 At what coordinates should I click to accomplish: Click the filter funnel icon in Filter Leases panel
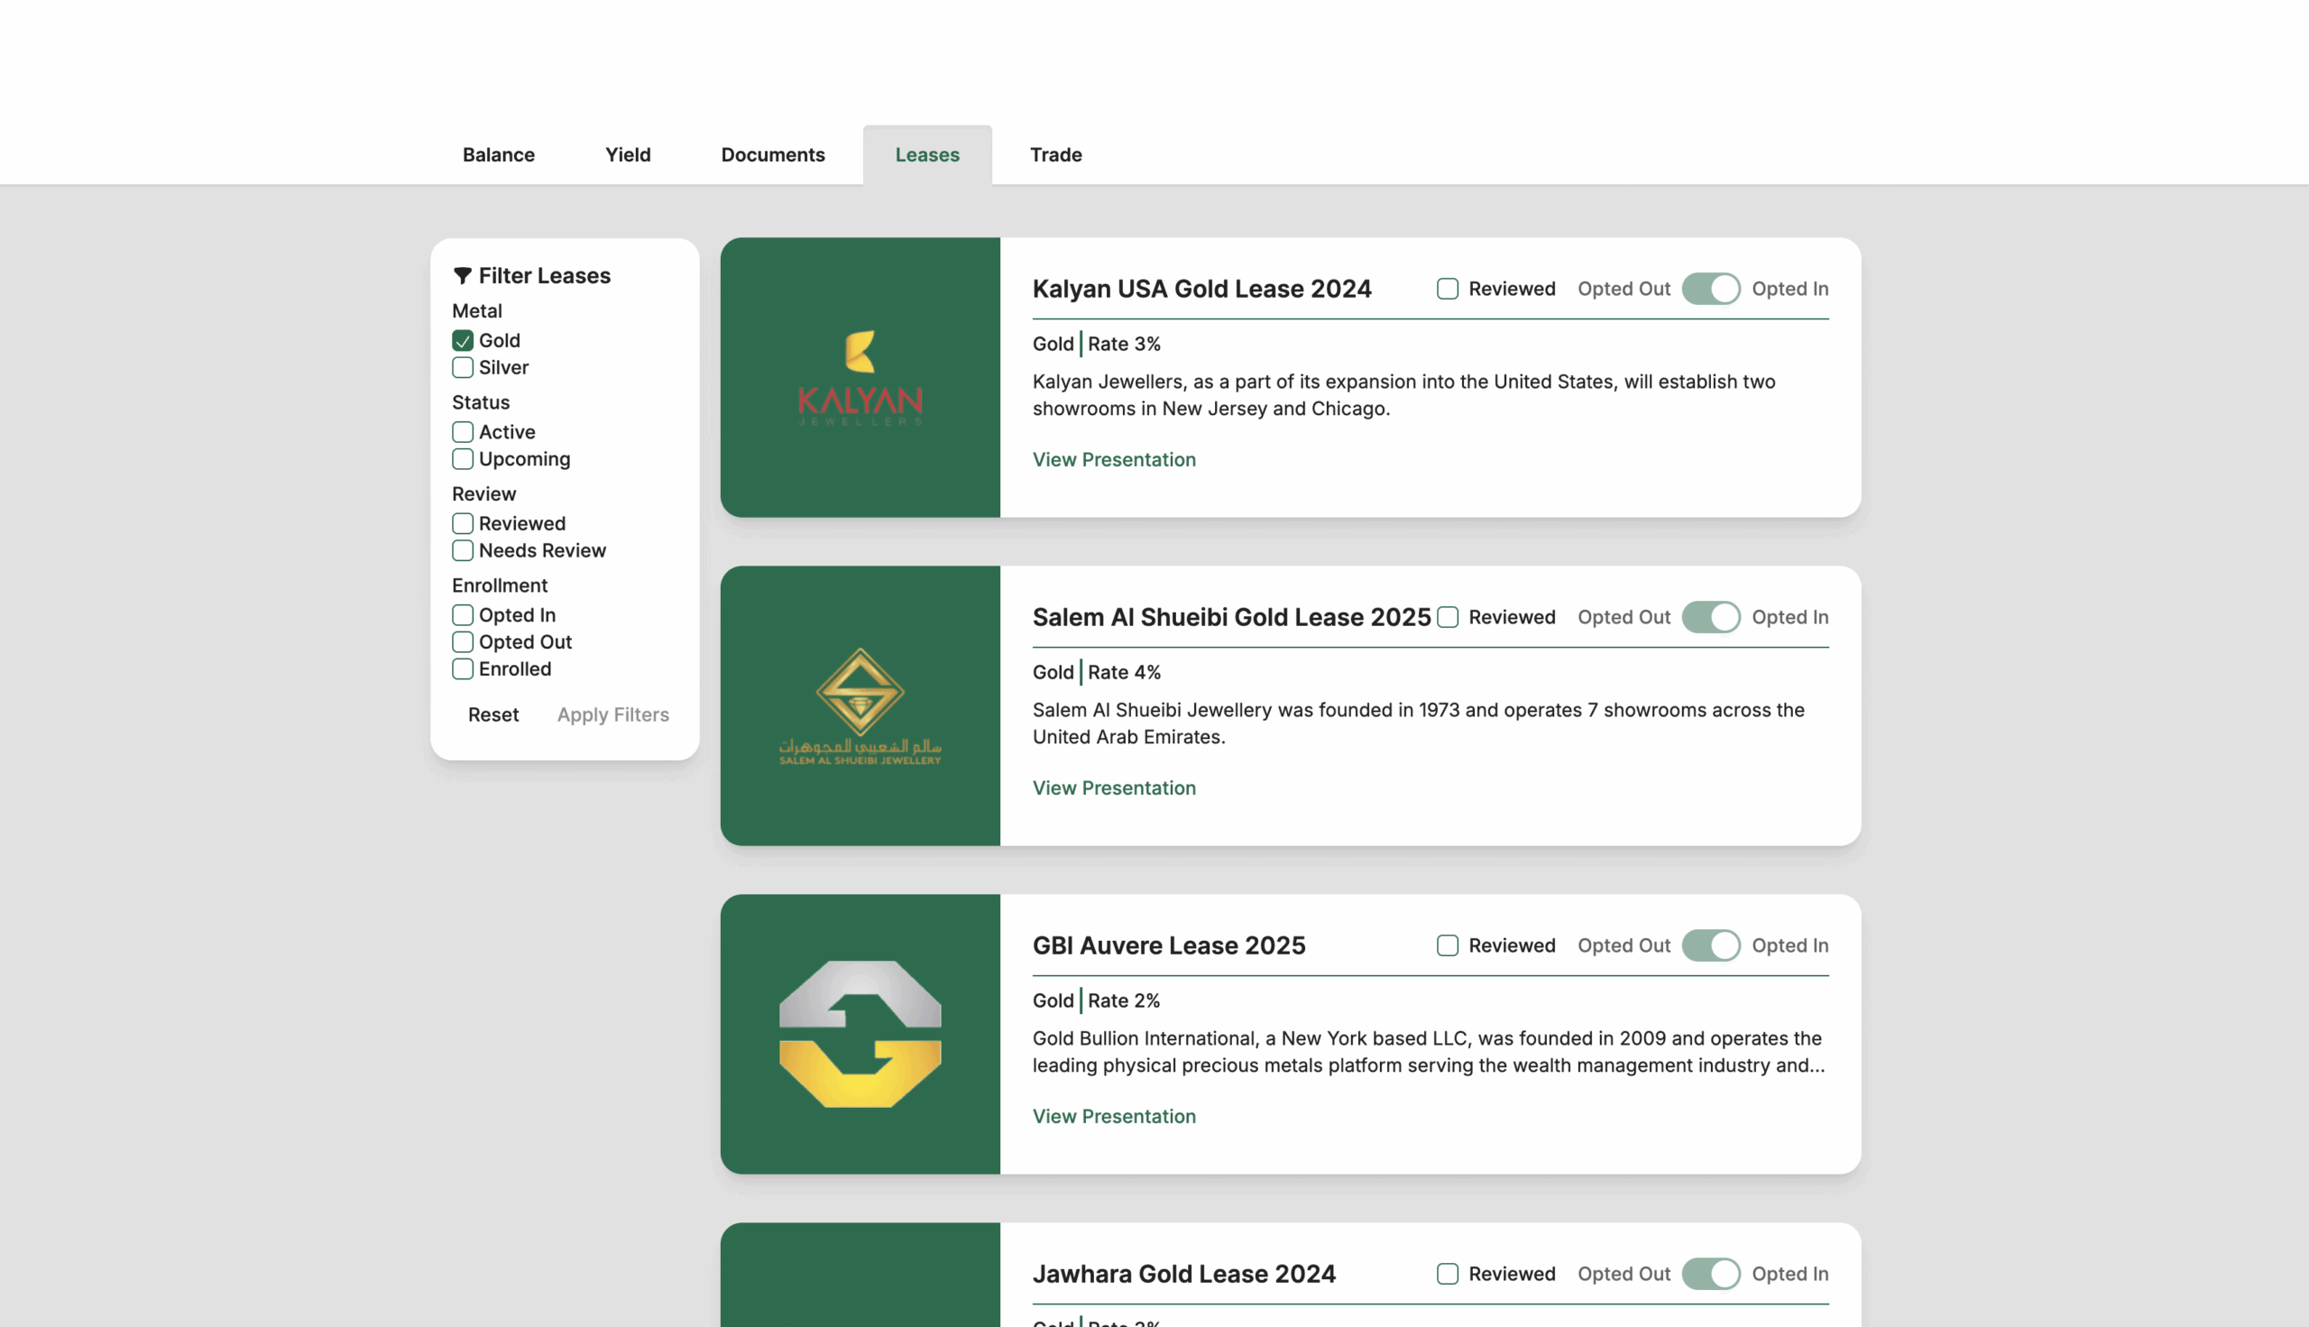pos(463,274)
